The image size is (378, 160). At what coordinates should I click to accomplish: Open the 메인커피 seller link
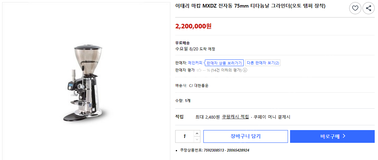coord(195,63)
